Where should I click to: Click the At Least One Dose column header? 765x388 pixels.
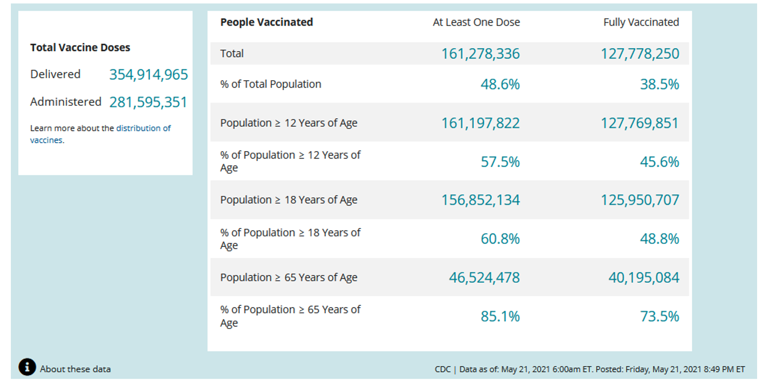pyautogui.click(x=476, y=22)
